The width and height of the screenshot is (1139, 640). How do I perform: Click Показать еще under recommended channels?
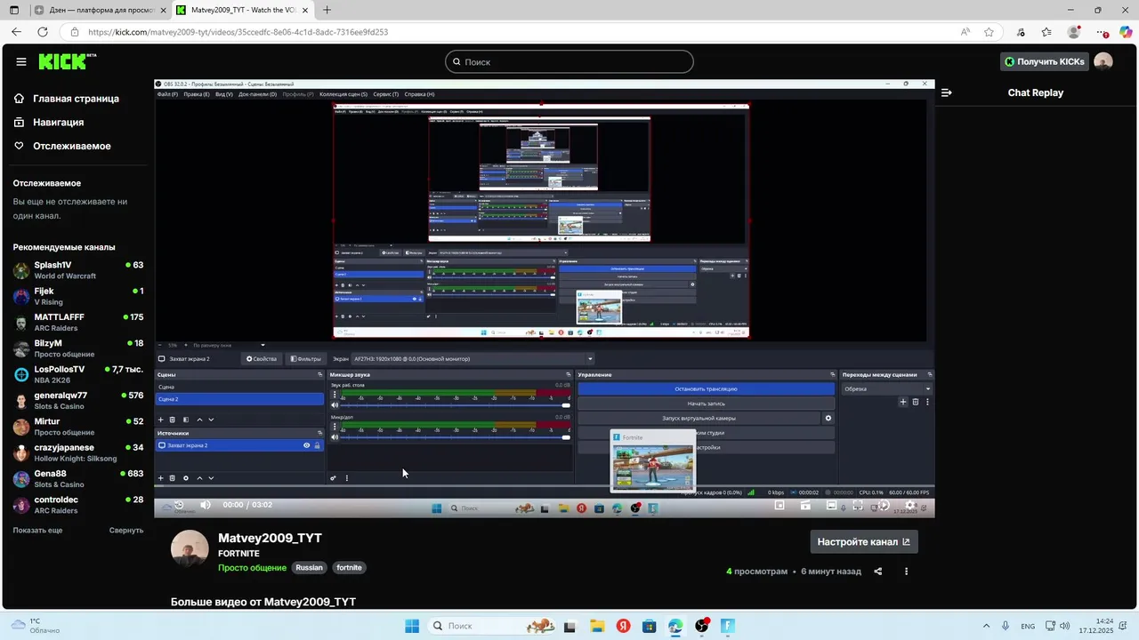click(x=37, y=531)
